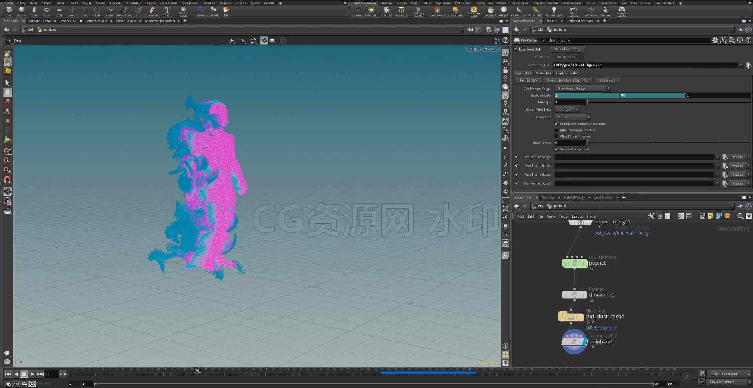753x388 pixels.
Task: Open the No cam camera dropdown
Action: 491,49
